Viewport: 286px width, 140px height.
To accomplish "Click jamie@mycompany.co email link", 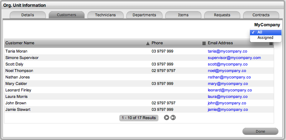I will 228,110.
